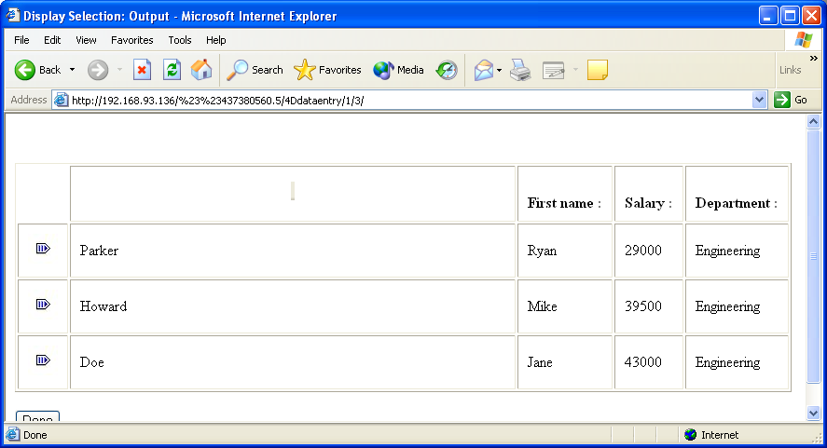827x448 pixels.
Task: Open the Media toolbar panel
Action: (x=398, y=70)
